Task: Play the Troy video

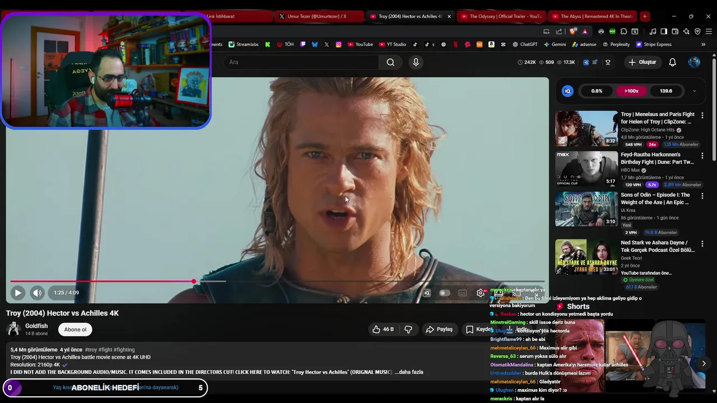Action: tap(17, 293)
